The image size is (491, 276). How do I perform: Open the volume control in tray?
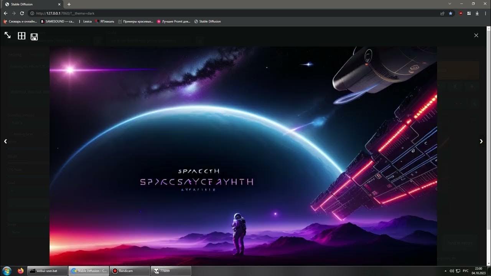click(451, 271)
